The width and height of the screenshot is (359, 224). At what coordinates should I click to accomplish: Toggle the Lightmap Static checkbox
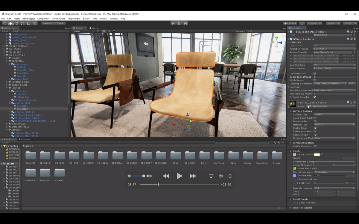(x=314, y=73)
